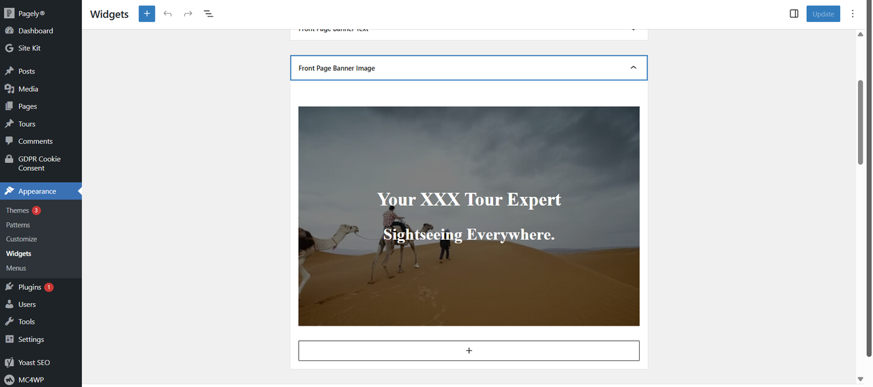Image resolution: width=873 pixels, height=387 pixels.
Task: Click scrollbar up arrow
Action: 861,34
